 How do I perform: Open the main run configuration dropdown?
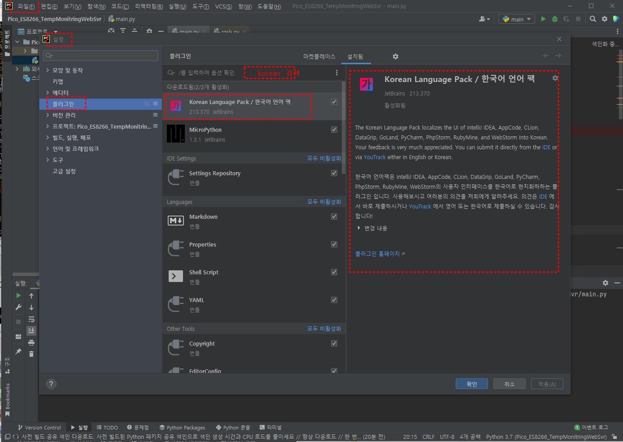pyautogui.click(x=517, y=19)
